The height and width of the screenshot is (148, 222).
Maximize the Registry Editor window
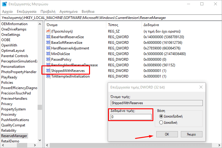click(202, 4)
